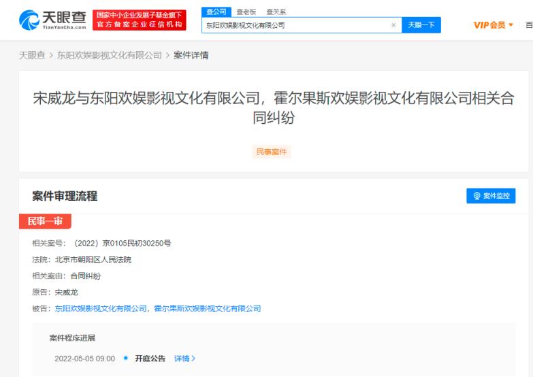
Task: Click the TianYanCha logo
Action: point(52,20)
